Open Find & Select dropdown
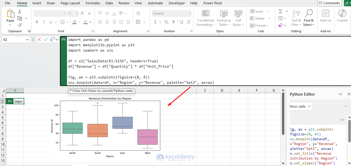Image resolution: width=351 pixels, height=166 pixels. coord(309,18)
